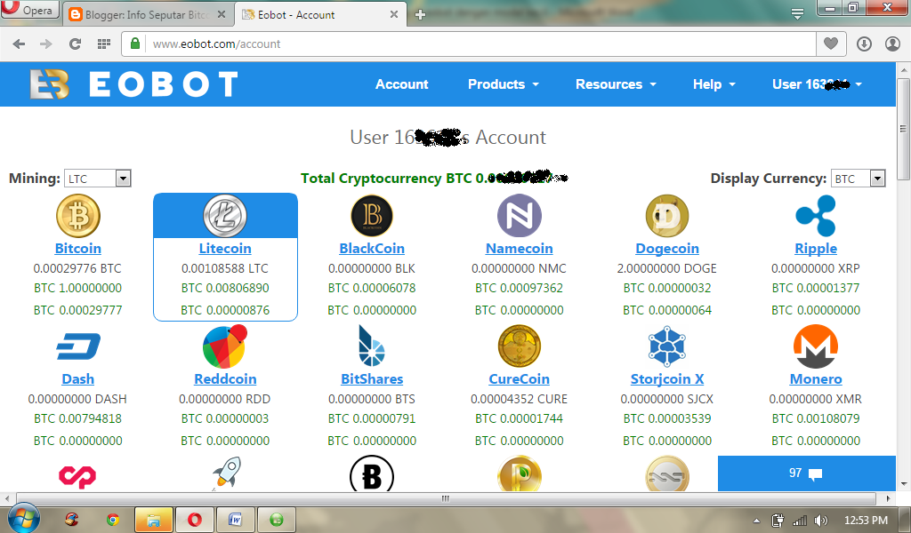Select the Eobot - Account tab
The width and height of the screenshot is (911, 533).
coord(321,14)
